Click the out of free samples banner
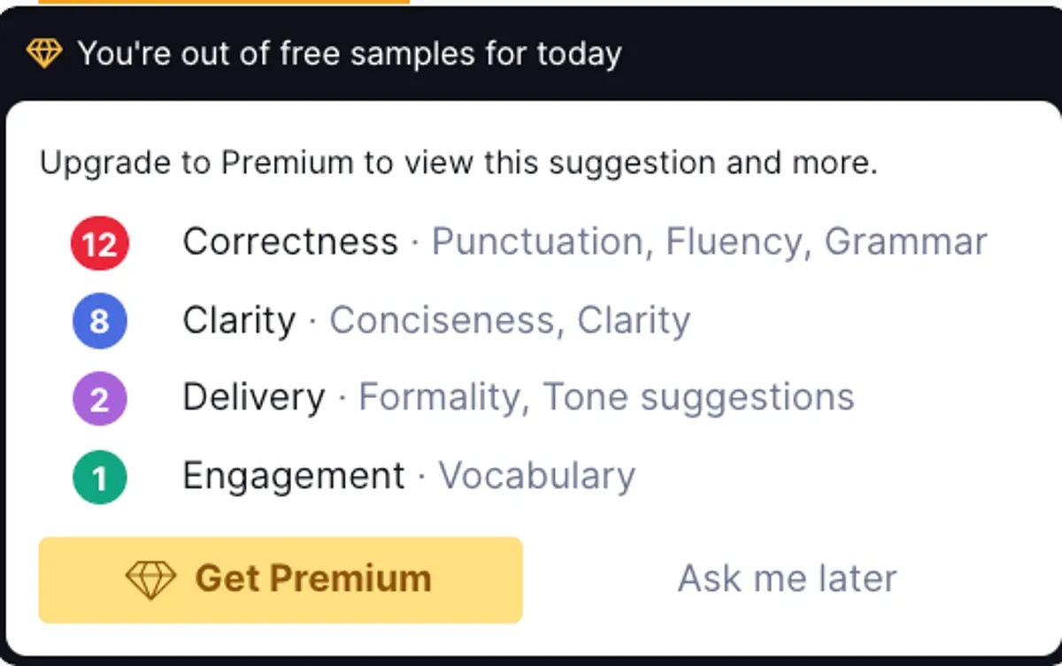Viewport: 1062px width, 666px height. point(350,53)
